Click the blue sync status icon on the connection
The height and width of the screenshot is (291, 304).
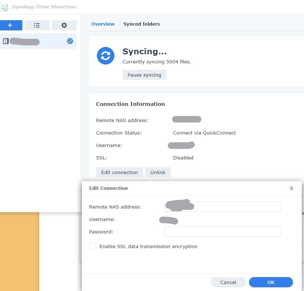[70, 41]
